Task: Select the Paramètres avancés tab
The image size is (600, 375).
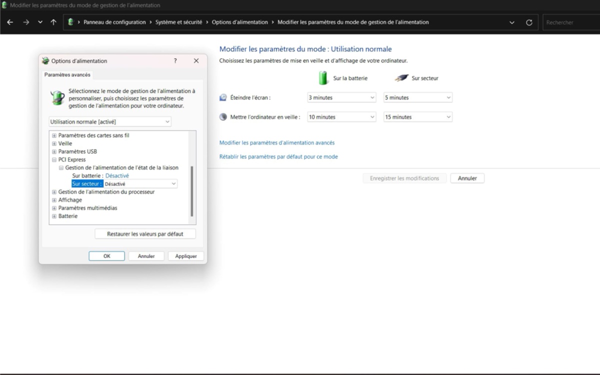Action: 67,75
